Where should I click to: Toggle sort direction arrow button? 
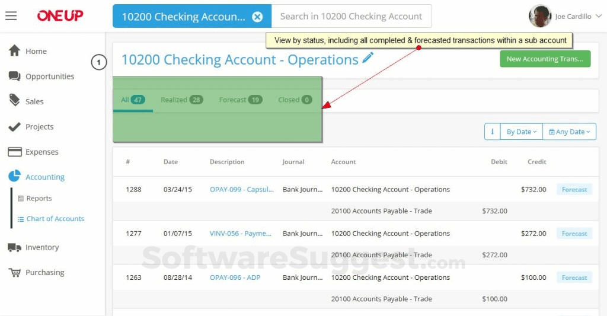[492, 132]
